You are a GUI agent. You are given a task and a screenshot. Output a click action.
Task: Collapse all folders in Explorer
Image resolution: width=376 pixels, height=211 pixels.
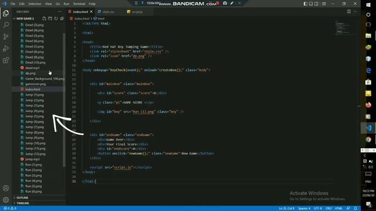click(x=62, y=18)
